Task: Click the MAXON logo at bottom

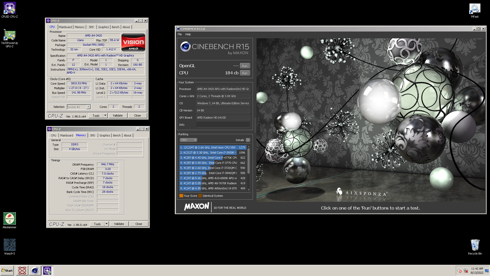Action: (197, 206)
